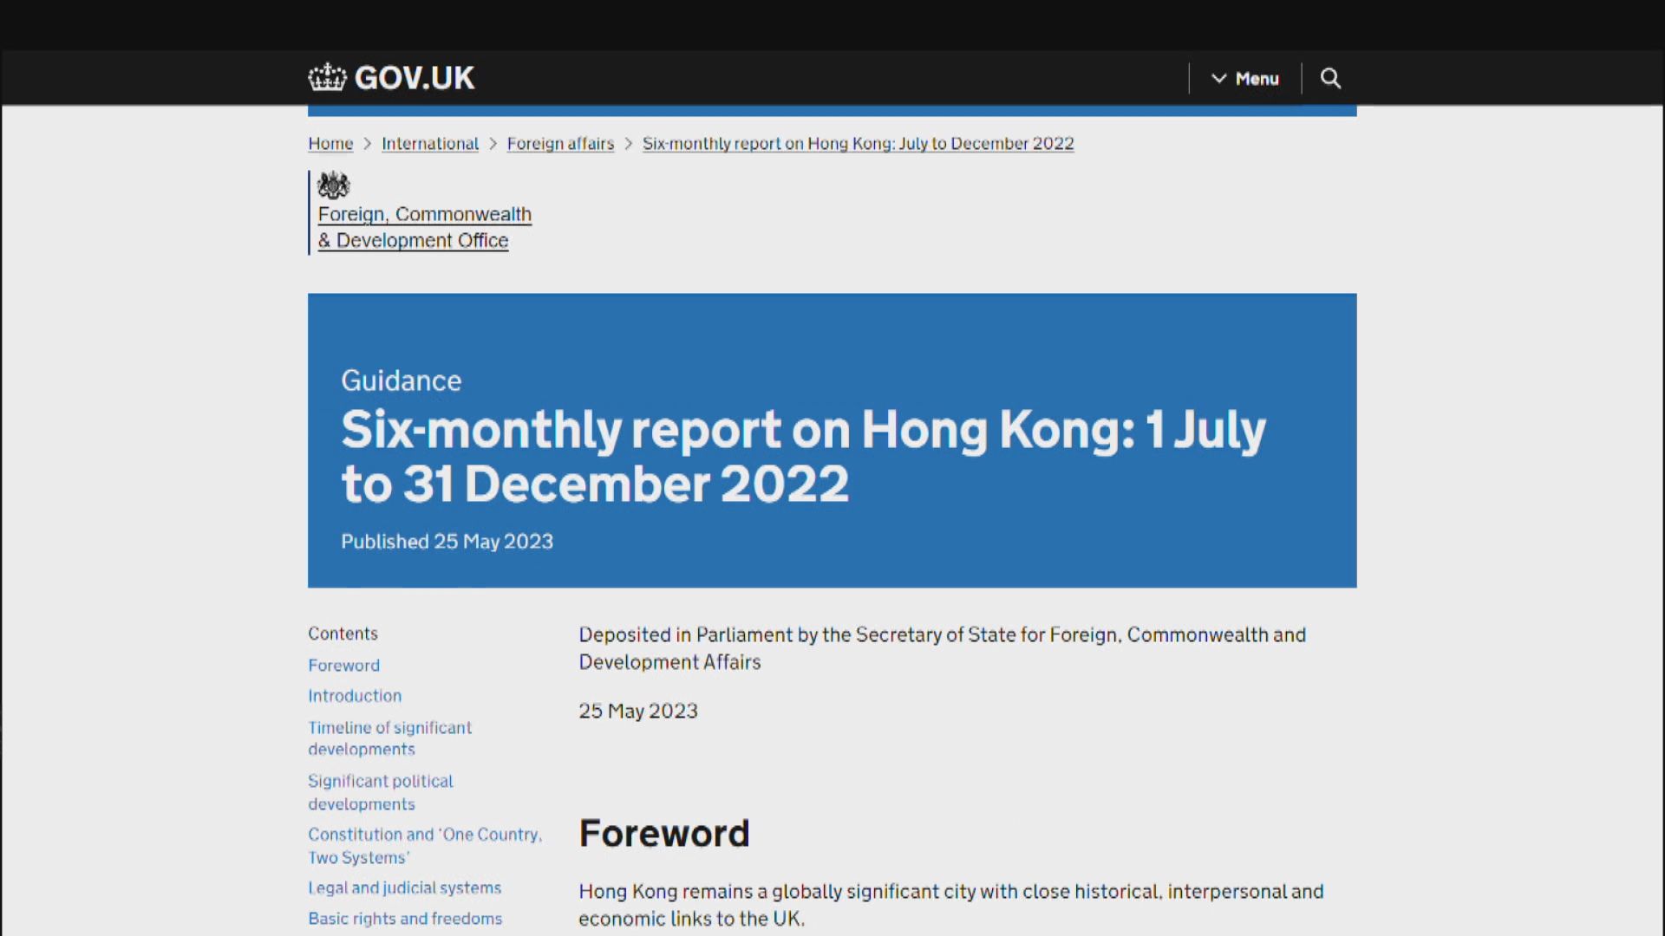Go to Home breadcrumb link
Image resolution: width=1665 pixels, height=936 pixels.
tap(330, 144)
